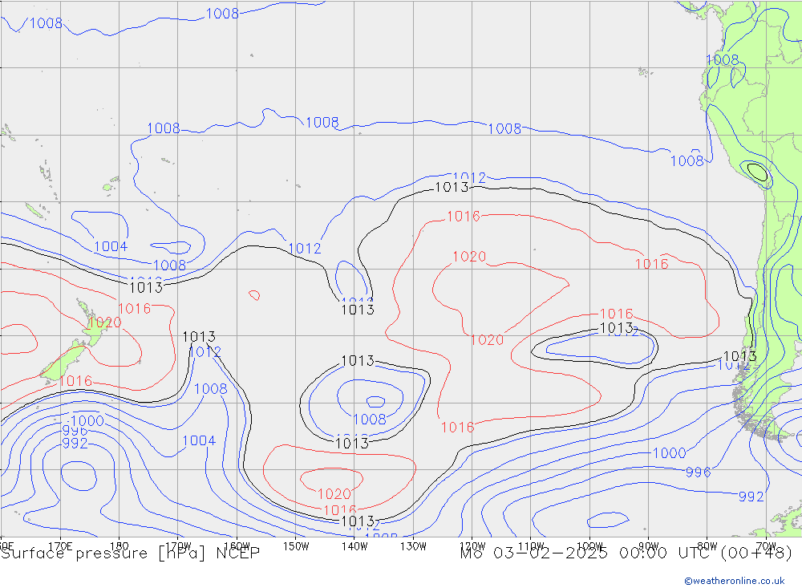Image resolution: width=802 pixels, height=588 pixels.
Task: Click the 1008 isobar label over Peru
Action: [x=723, y=60]
